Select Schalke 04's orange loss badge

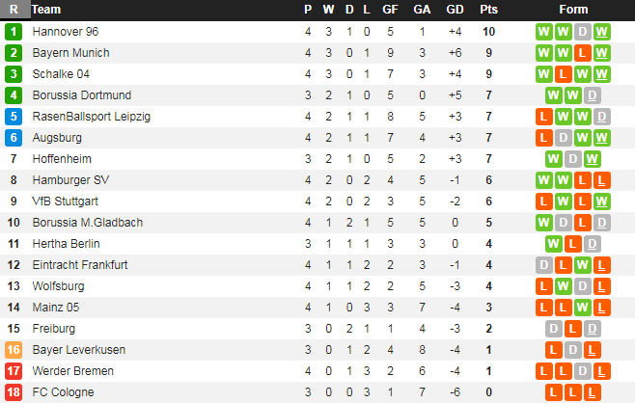pyautogui.click(x=564, y=74)
